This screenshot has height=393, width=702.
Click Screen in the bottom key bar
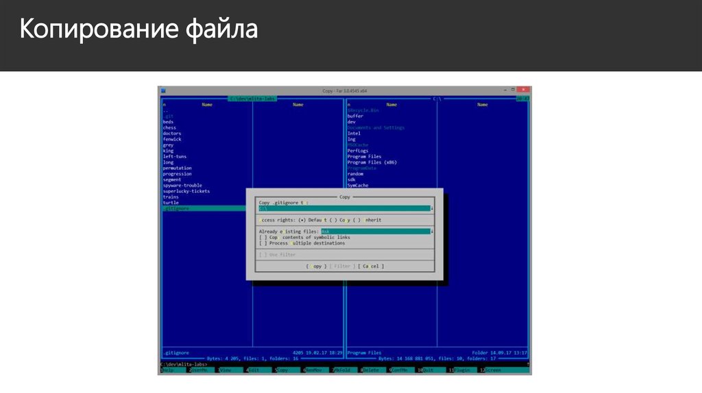[x=492, y=370]
